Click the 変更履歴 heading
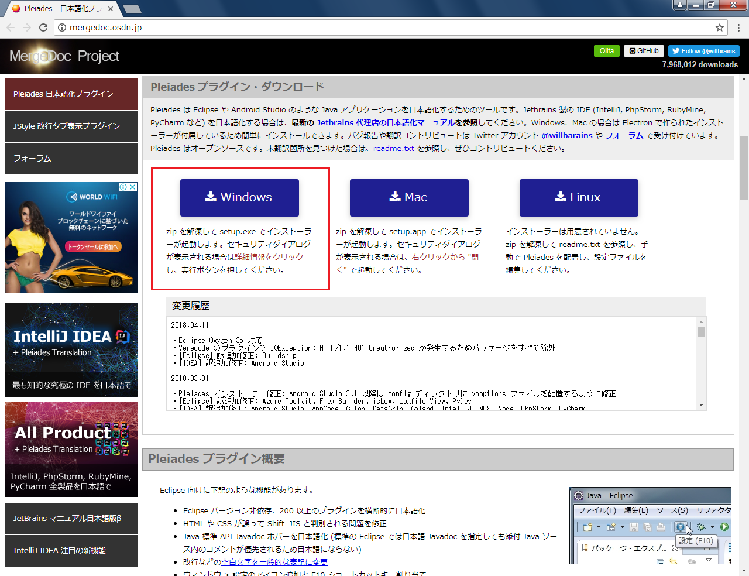 pos(191,306)
